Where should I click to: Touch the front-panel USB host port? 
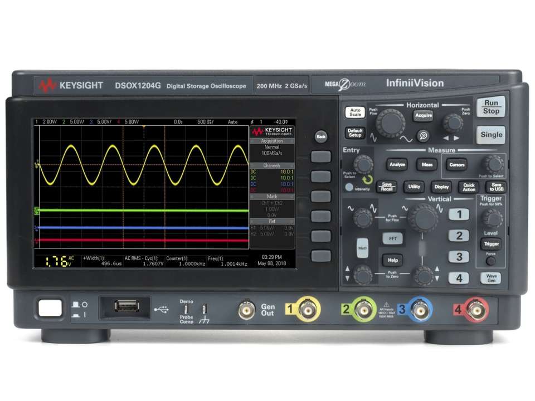(x=127, y=306)
